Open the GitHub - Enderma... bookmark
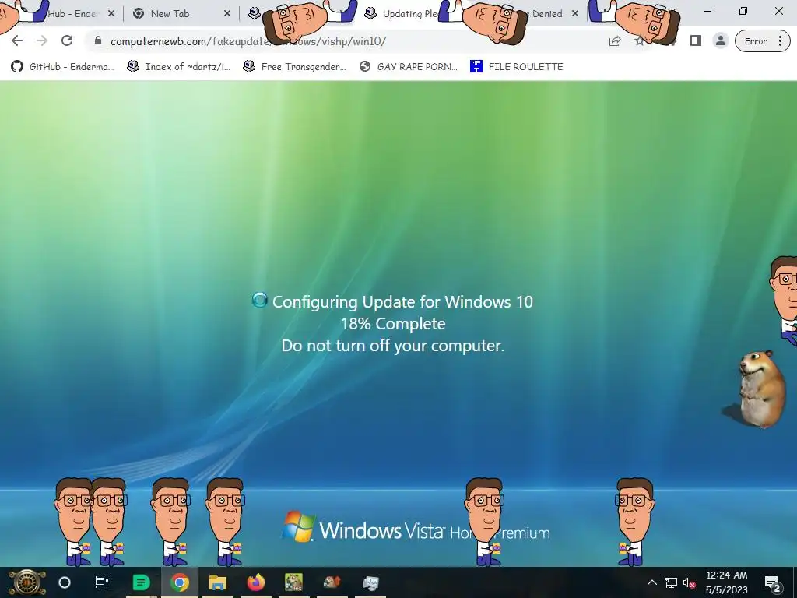Viewport: 797px width, 598px height. click(x=62, y=67)
